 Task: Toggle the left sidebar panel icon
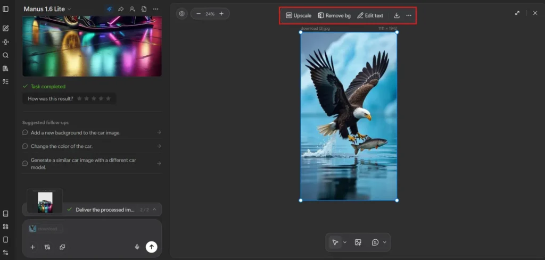pos(6,9)
